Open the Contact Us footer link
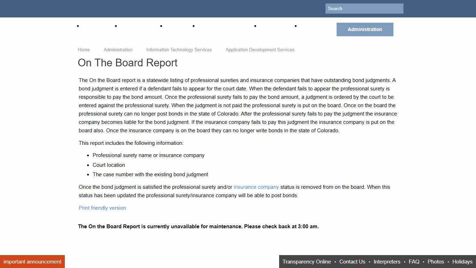Image resolution: width=476 pixels, height=268 pixels. click(352, 261)
